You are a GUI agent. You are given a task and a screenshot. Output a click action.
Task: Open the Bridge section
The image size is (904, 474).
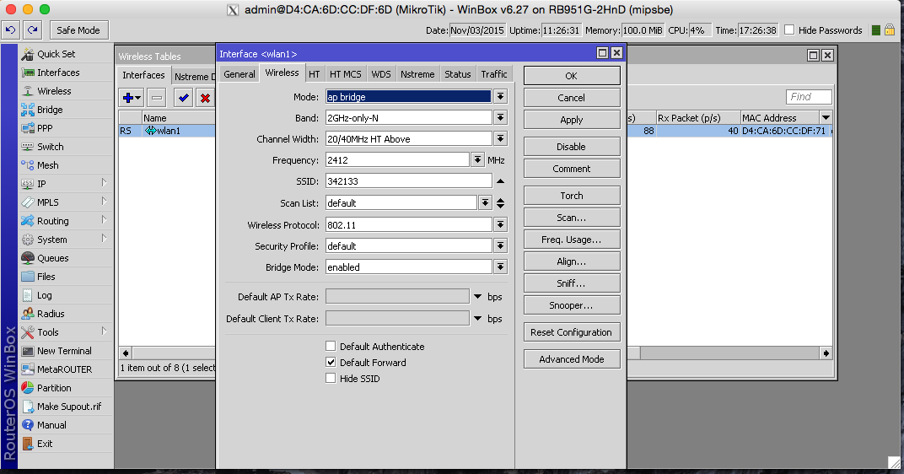[66, 110]
